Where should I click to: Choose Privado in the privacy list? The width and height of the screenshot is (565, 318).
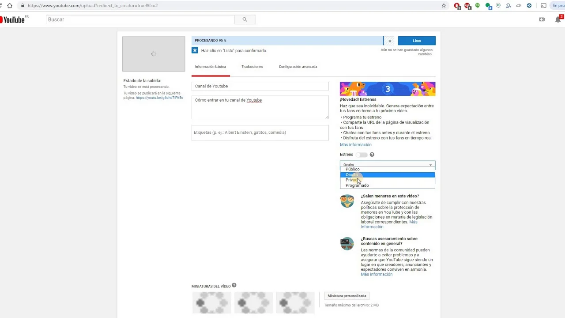[x=352, y=180]
